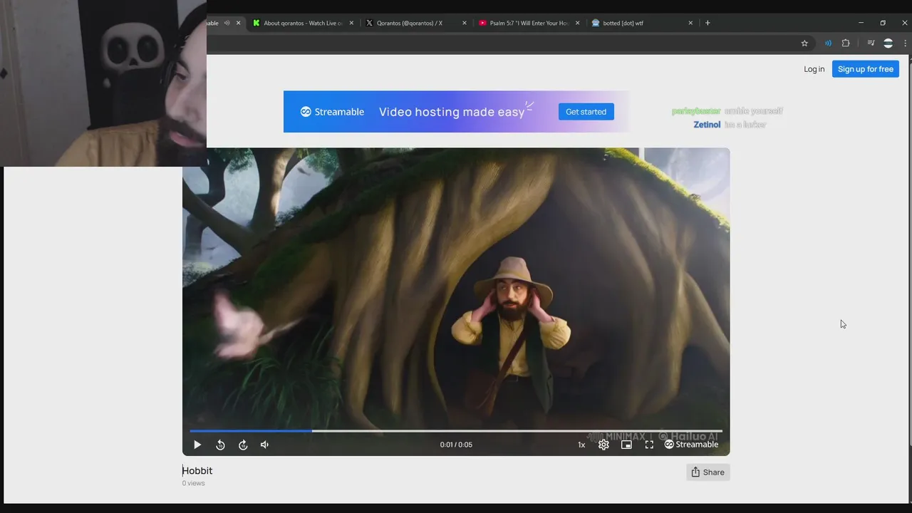This screenshot has width=912, height=513.
Task: Bookmark this page with star icon
Action: [804, 43]
